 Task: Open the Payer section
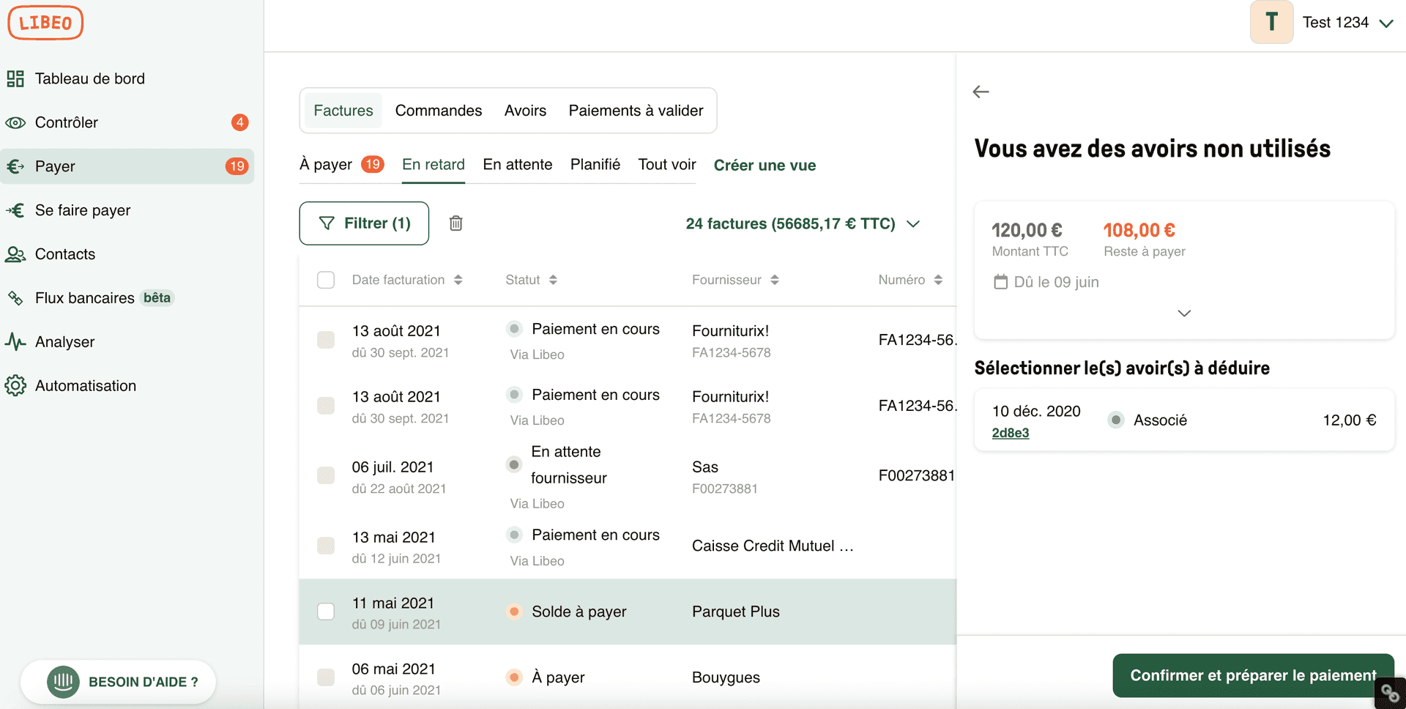point(55,166)
